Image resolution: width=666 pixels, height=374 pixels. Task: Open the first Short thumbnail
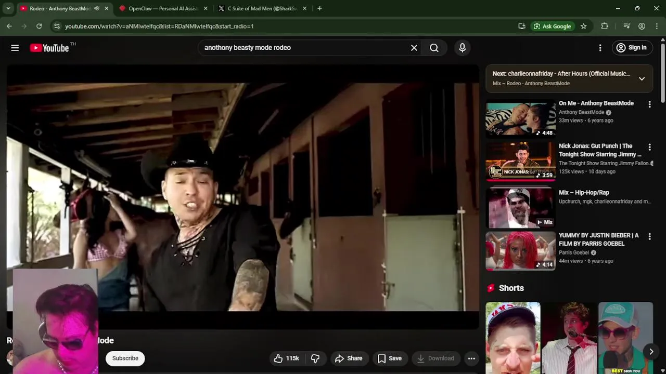(x=513, y=338)
